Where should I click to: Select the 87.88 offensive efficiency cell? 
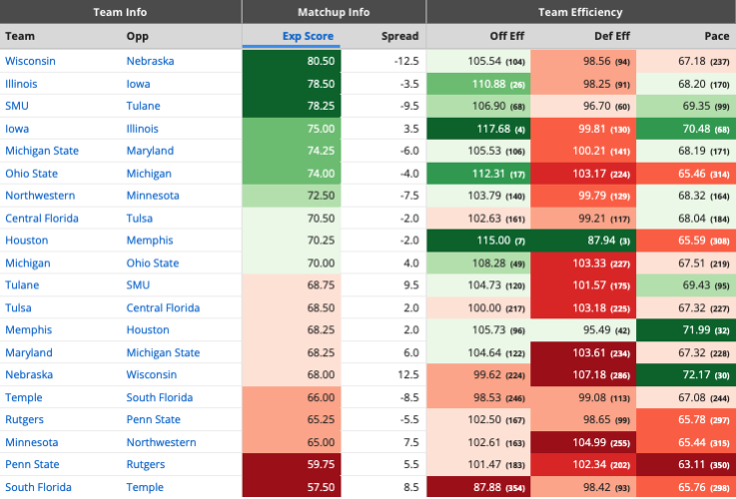tap(478, 487)
